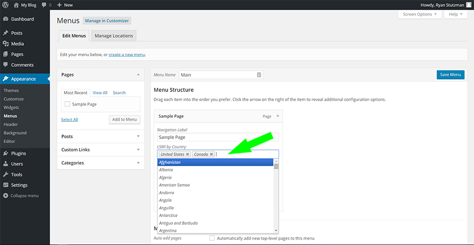Screen dimensions: 474x245
Task: Remove the United States tag
Action: pyautogui.click(x=187, y=154)
